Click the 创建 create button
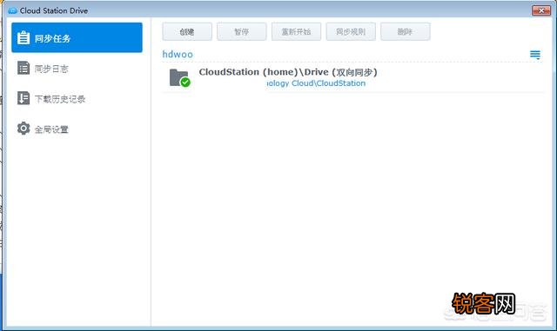Screen dimensions: 557x331 [x=187, y=32]
